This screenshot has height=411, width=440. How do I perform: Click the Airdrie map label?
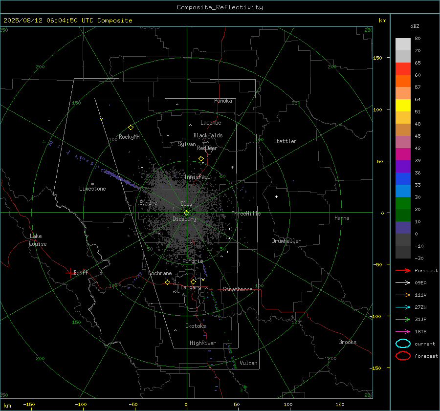tap(193, 261)
